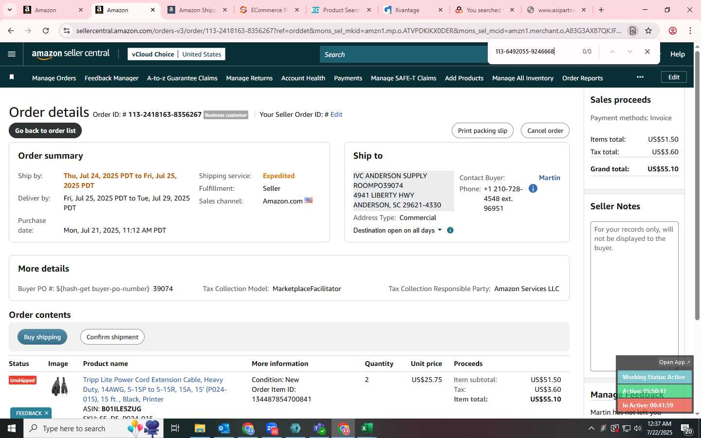
Task: Close the browser find bar
Action: (647, 52)
